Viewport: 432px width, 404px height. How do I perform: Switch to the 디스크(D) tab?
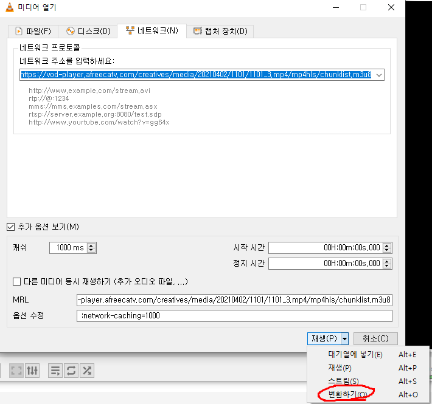point(88,31)
